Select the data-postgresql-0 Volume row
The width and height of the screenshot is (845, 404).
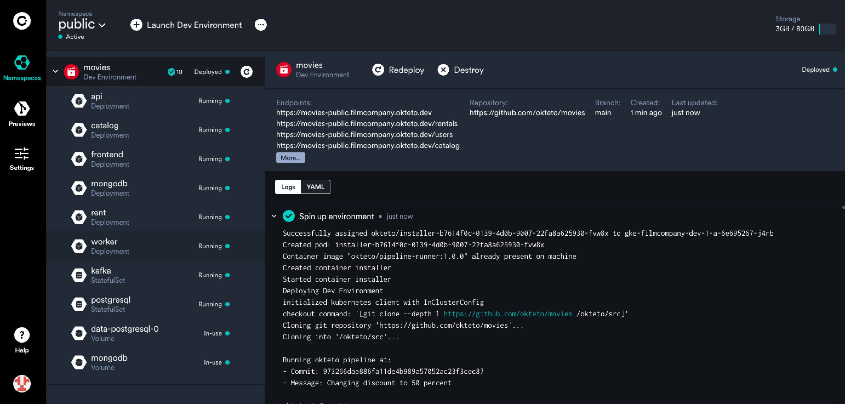point(155,333)
